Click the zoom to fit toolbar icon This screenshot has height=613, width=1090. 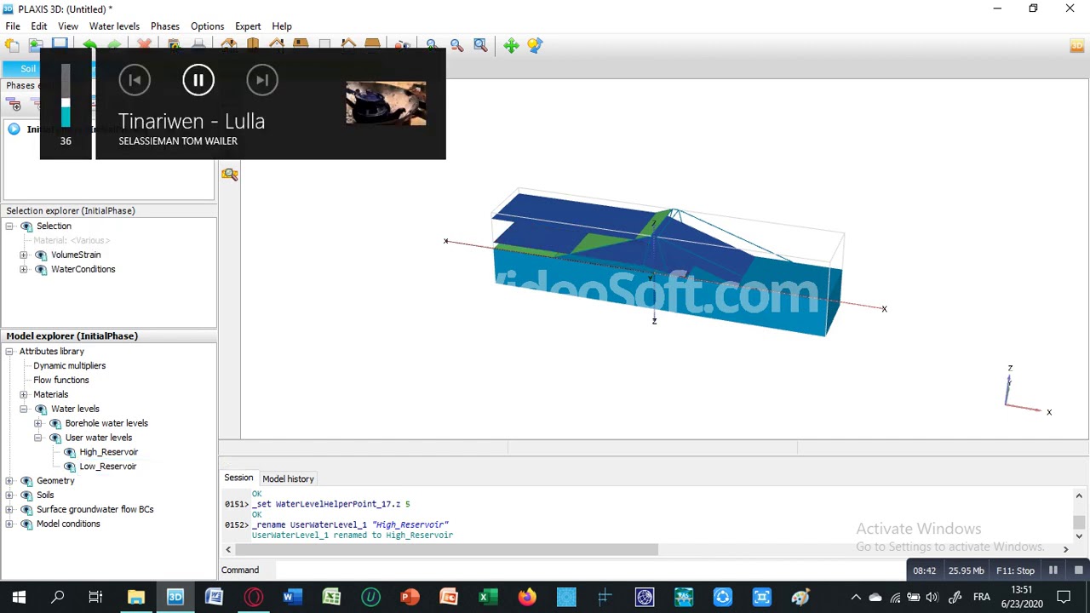(480, 46)
